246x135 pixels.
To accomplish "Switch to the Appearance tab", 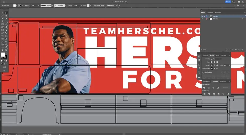I will pyautogui.click(x=207, y=81).
